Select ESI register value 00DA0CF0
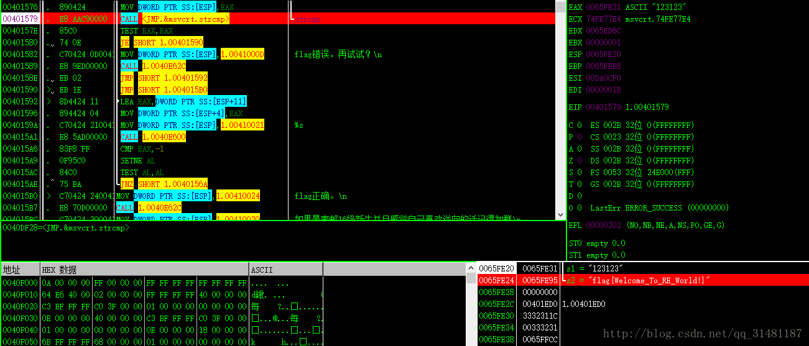 [x=604, y=78]
